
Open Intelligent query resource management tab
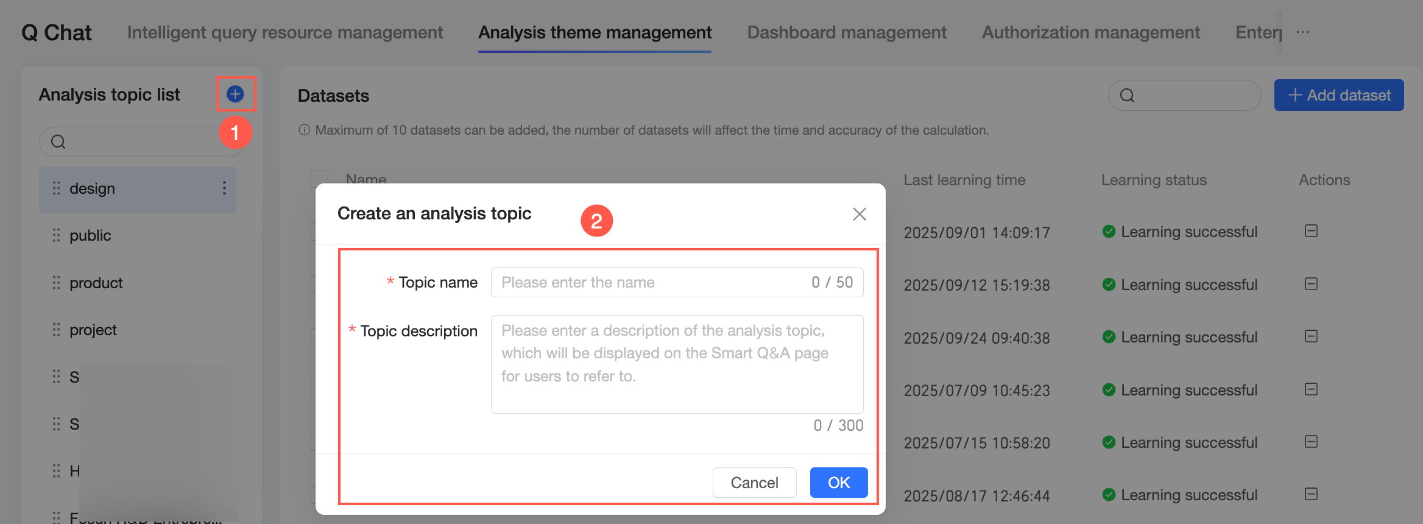284,32
